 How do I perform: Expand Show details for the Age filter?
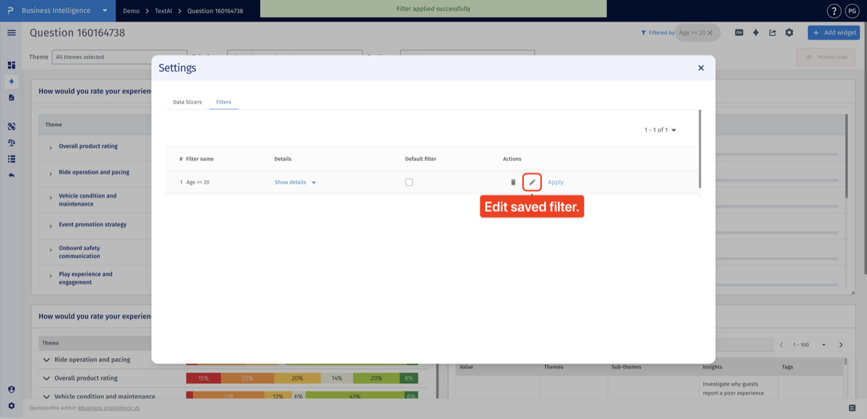click(295, 182)
